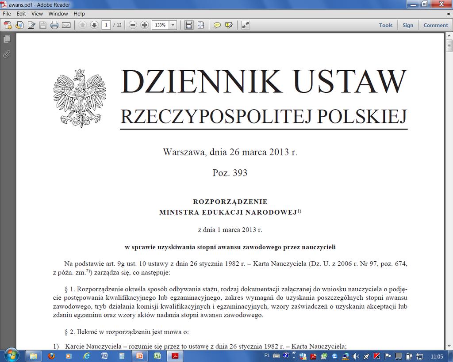Switch to the Excel taskbar window
Viewport: 453px width, 362px height.
pyautogui.click(x=157, y=356)
